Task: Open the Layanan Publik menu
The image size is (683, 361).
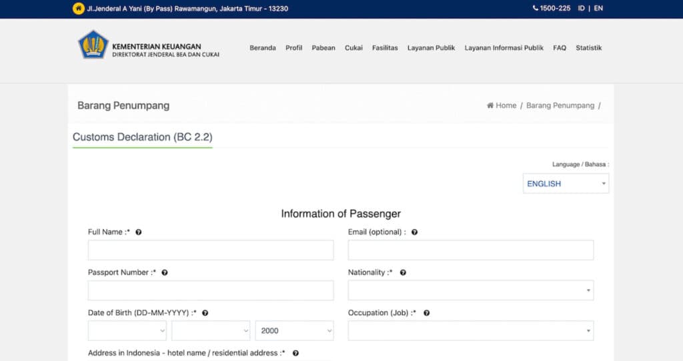Action: [x=431, y=48]
